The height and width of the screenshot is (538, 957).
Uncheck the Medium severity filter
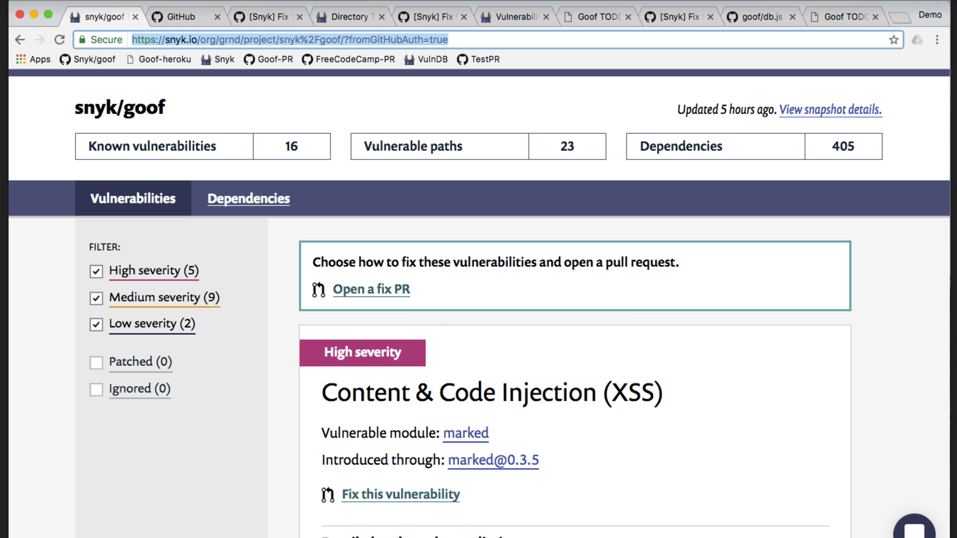pyautogui.click(x=96, y=298)
